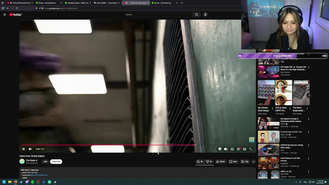Switch to the Alerts BotRix tab
Screen dimensions: 329x185
pos(107,3)
